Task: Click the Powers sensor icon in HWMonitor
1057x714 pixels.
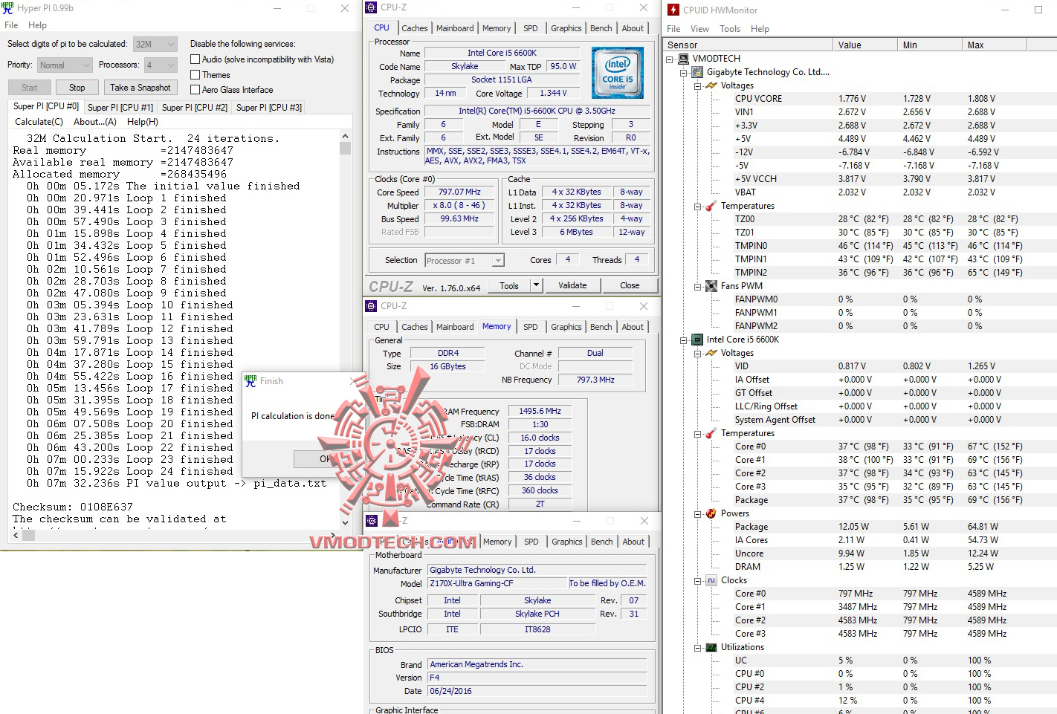Action: [x=710, y=513]
